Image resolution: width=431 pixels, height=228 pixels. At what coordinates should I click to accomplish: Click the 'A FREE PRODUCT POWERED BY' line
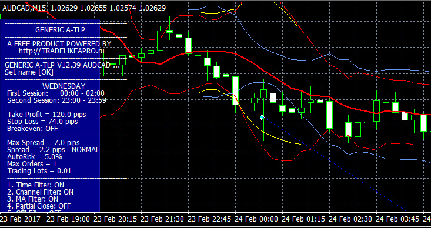tap(59, 44)
